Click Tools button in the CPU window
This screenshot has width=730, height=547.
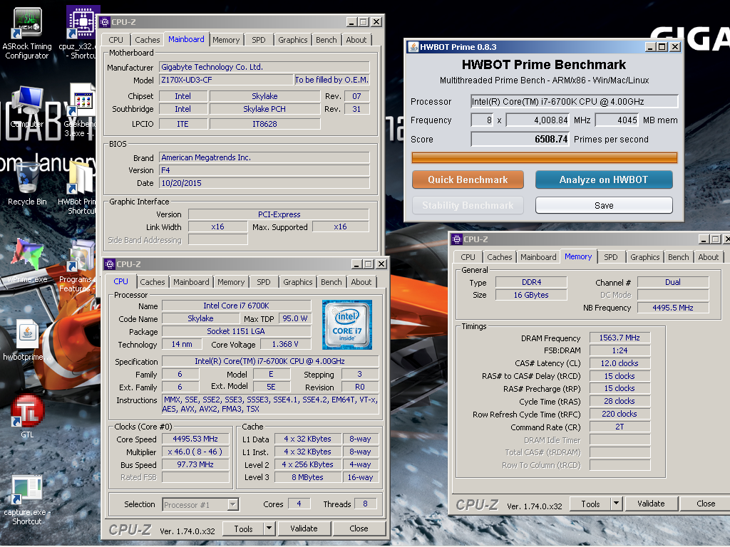point(244,528)
